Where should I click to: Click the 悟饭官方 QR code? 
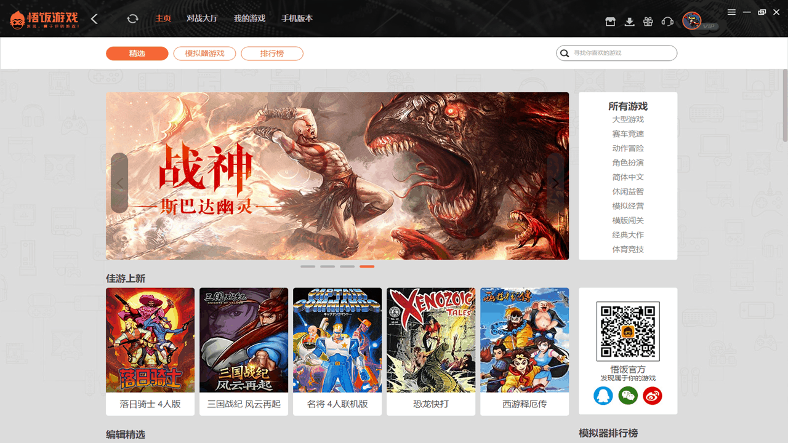[628, 331]
